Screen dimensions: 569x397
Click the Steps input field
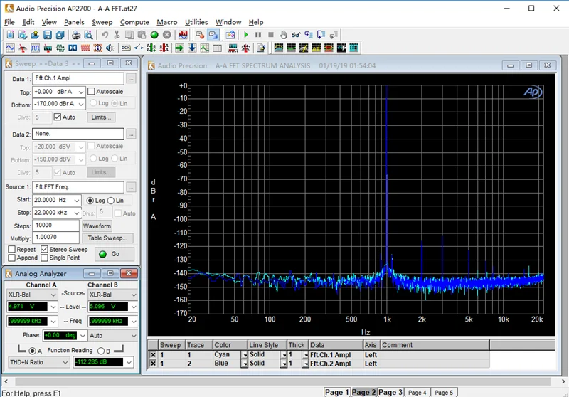pos(55,226)
